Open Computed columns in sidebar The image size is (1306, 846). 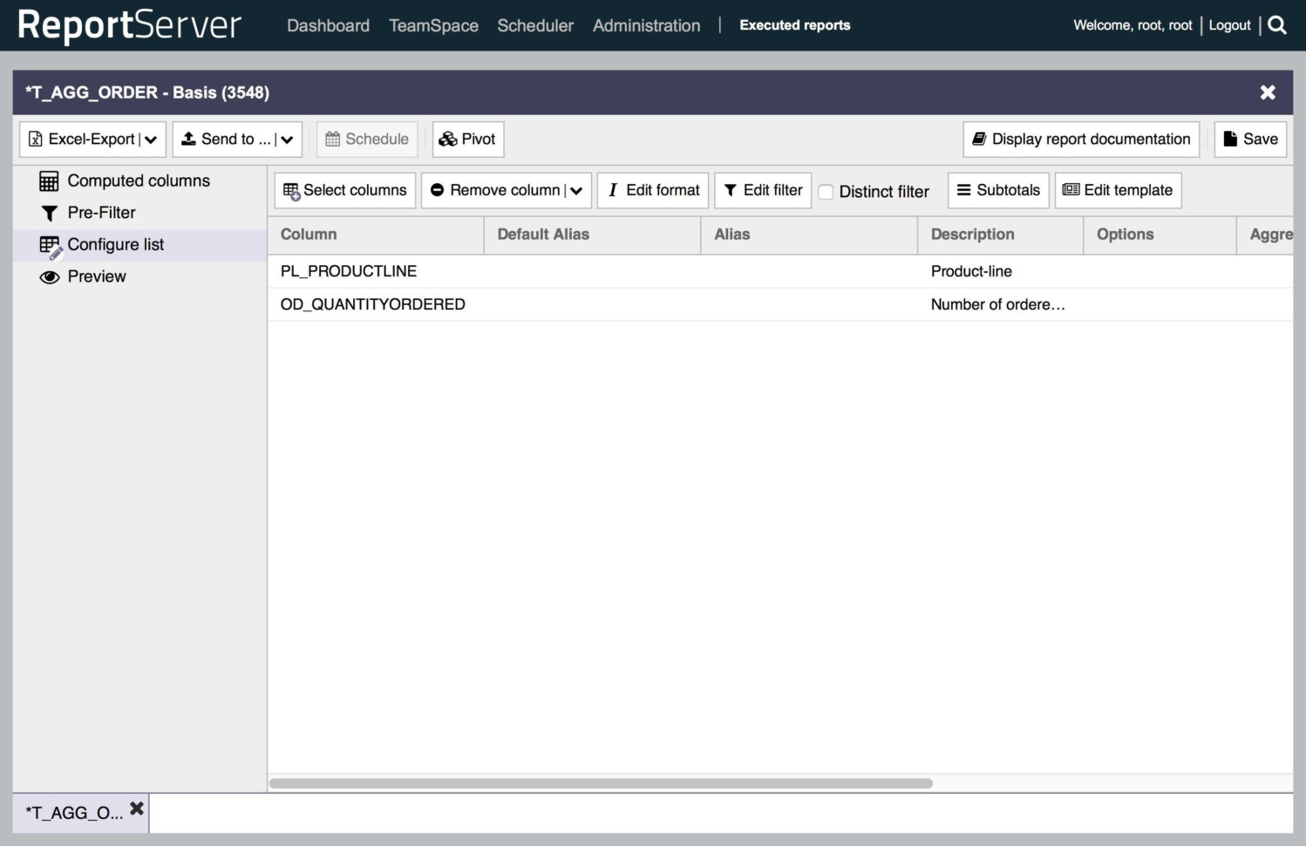point(125,181)
